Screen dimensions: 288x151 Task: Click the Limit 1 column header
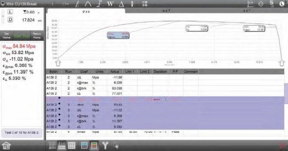pyautogui.click(x=130, y=72)
